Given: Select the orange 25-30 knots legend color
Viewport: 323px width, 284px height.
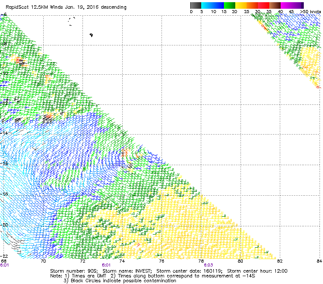Looking at the screenshot, I should tap(252, 5).
